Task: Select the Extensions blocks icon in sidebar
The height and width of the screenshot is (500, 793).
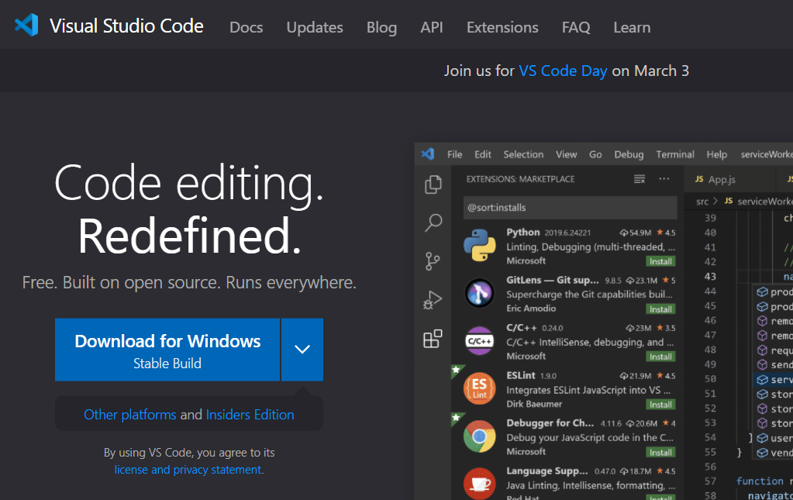Action: tap(433, 339)
